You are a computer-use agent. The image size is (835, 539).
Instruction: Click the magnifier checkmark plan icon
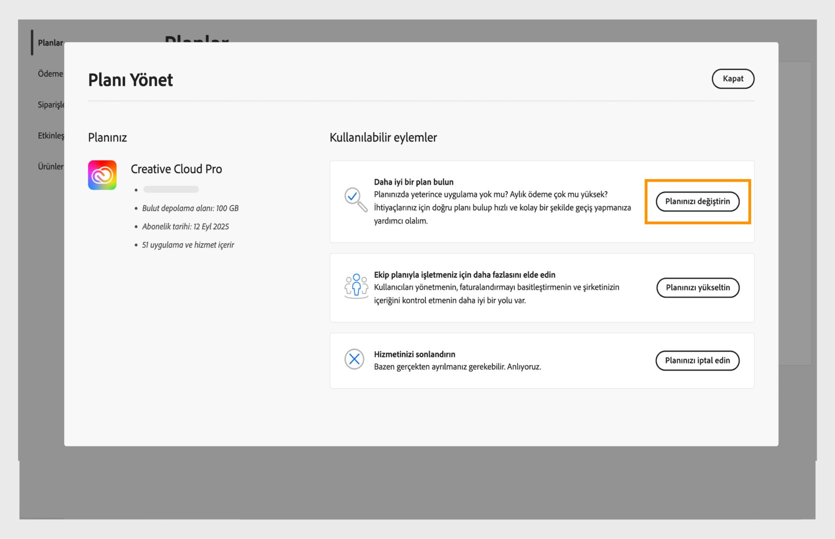coord(355,199)
